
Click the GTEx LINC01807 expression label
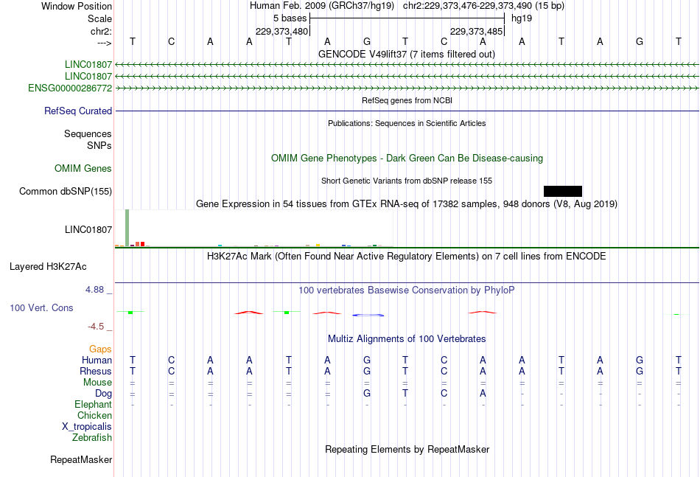click(x=88, y=229)
